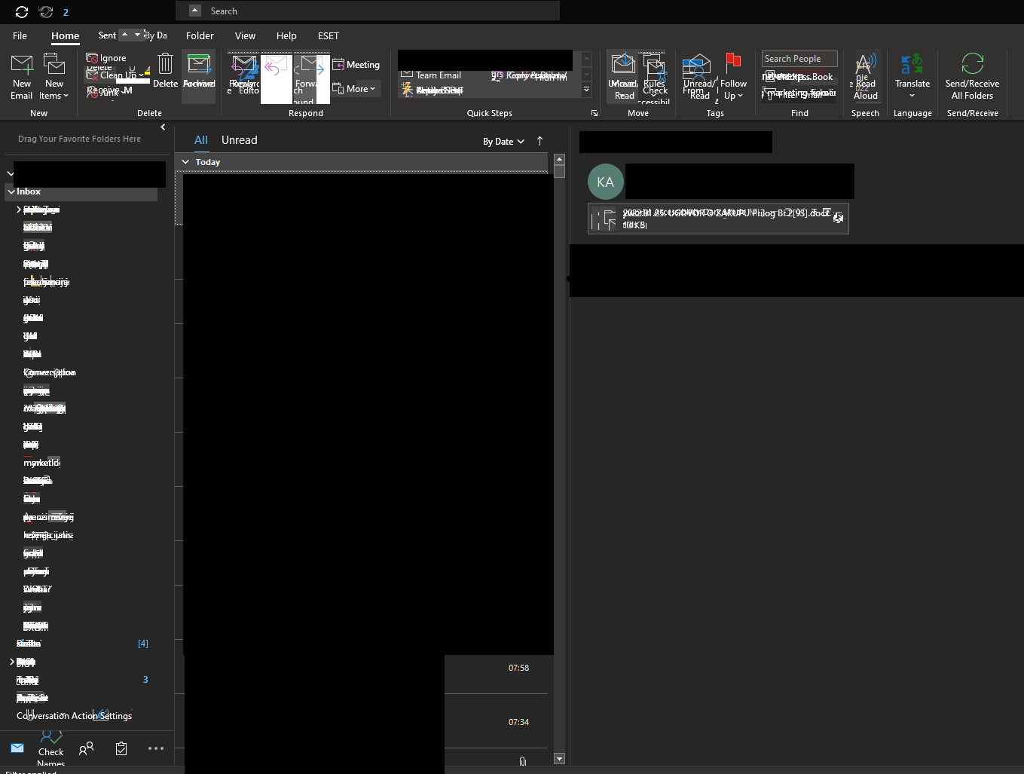The width and height of the screenshot is (1024, 774).
Task: Collapse the folder pane
Action: pyautogui.click(x=163, y=127)
